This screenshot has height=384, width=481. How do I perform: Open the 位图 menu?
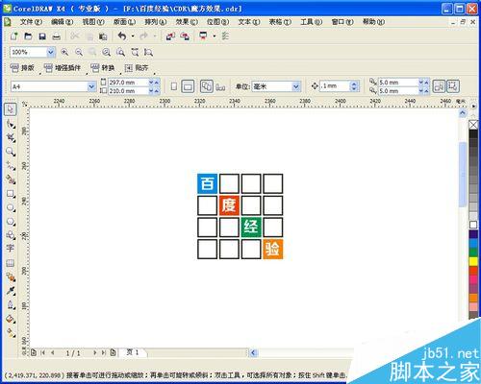(x=217, y=22)
